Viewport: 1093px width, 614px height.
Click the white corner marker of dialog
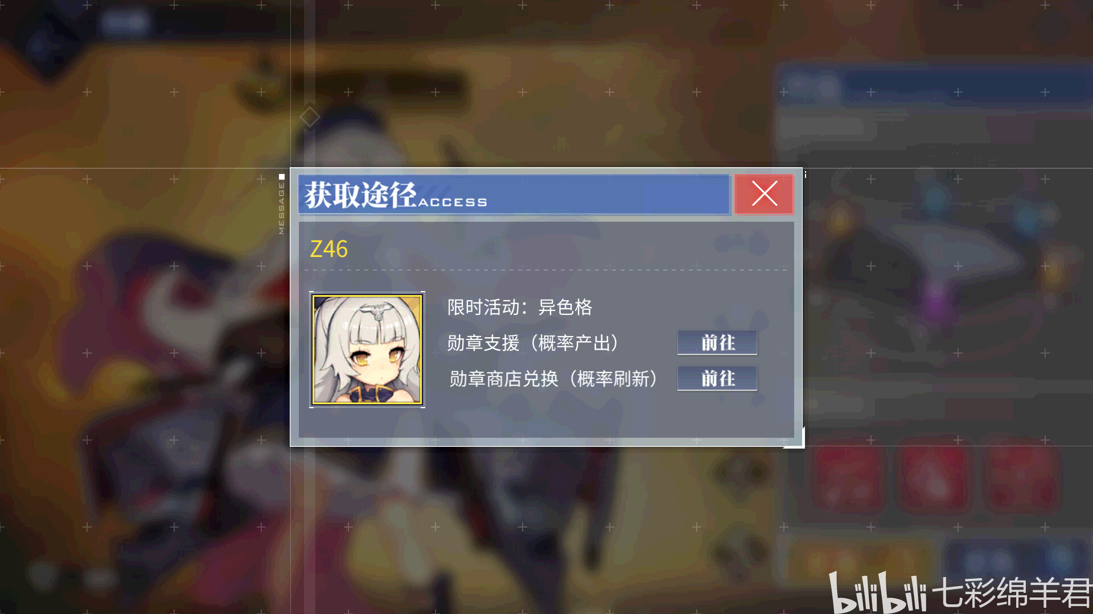coord(796,439)
